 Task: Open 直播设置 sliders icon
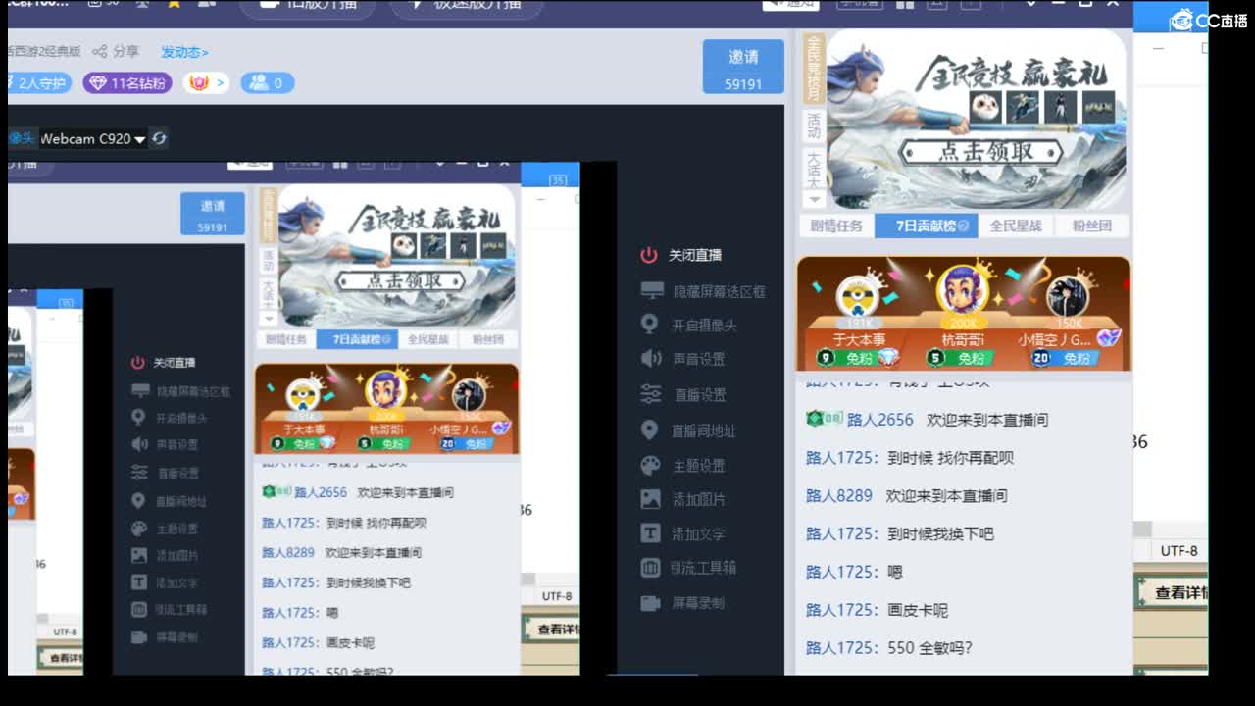point(651,394)
